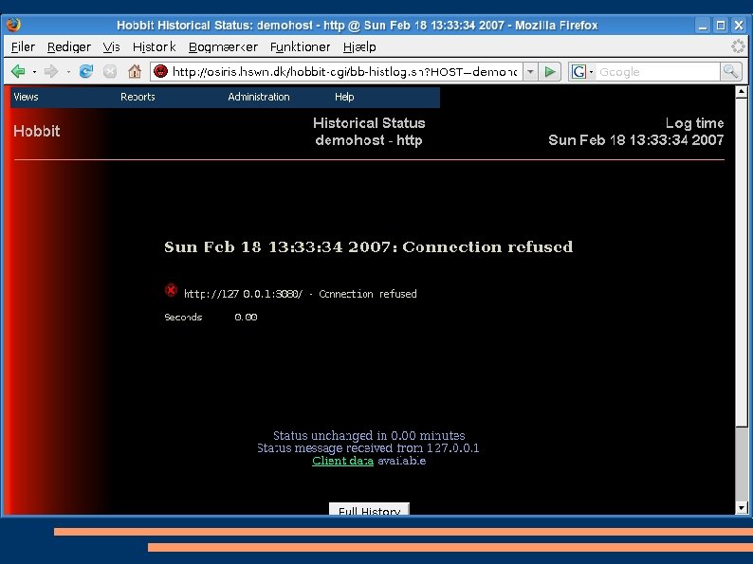Click the Firefox logo in title bar
Viewport: 753px width, 564px height.
[x=13, y=25]
